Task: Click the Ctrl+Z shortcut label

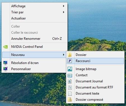Action: click(57, 39)
